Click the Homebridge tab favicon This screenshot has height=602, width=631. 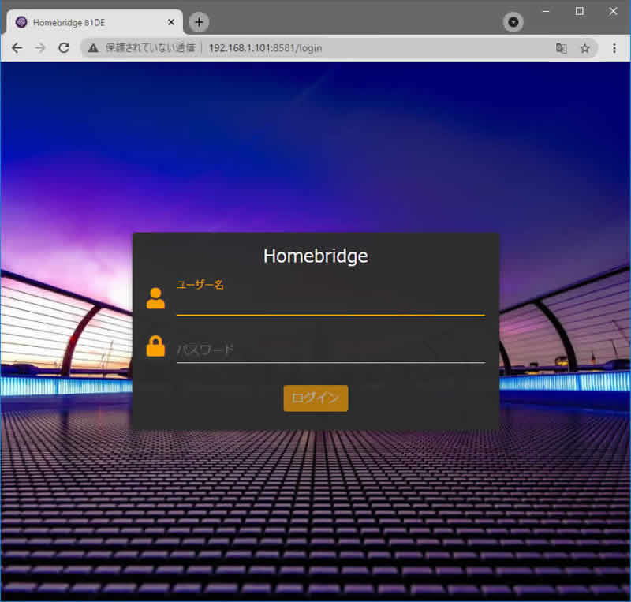(21, 22)
